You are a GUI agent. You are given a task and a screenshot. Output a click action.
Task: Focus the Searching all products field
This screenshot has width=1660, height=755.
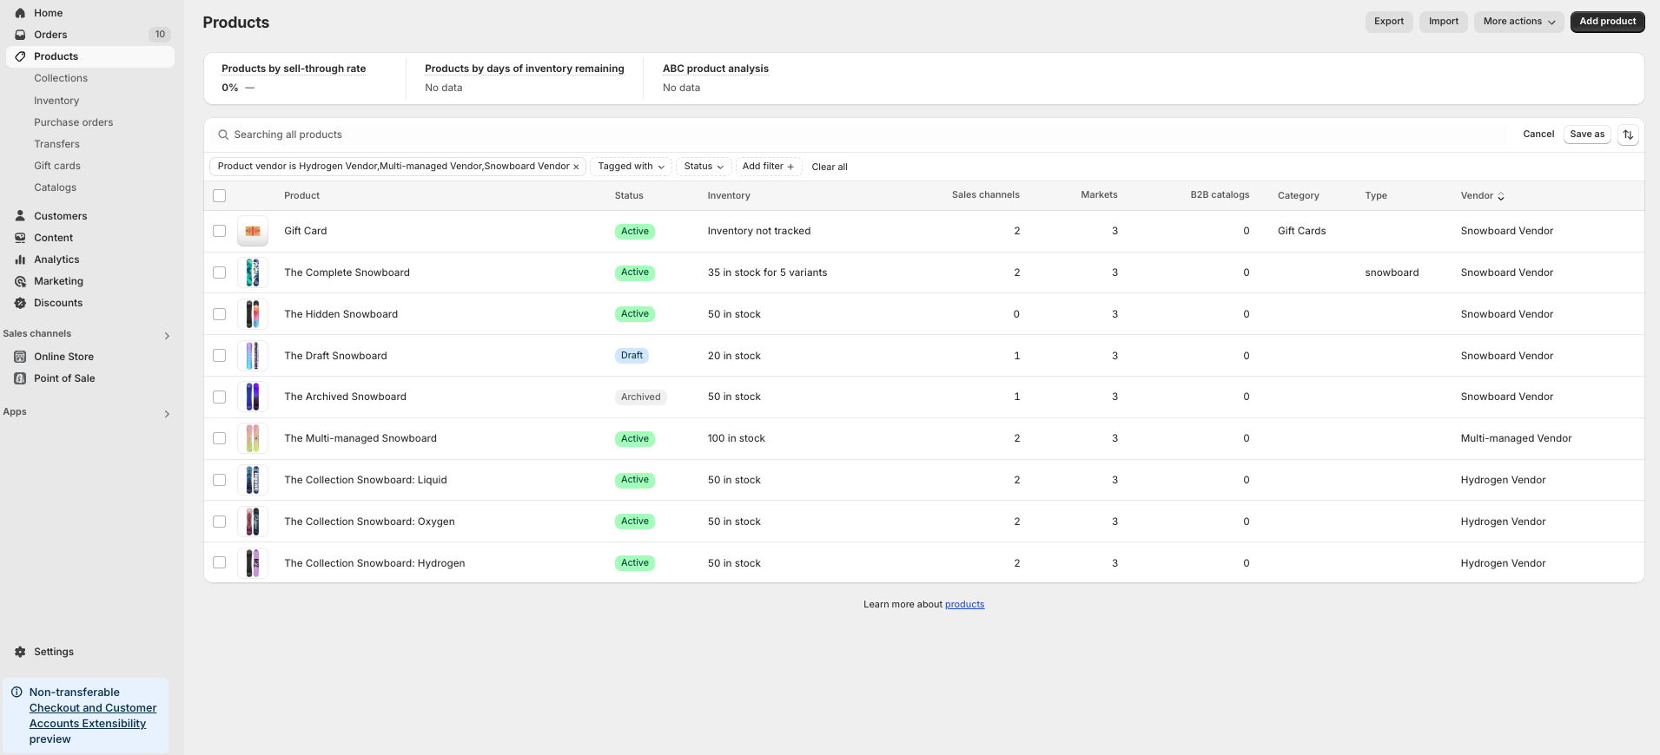point(860,135)
